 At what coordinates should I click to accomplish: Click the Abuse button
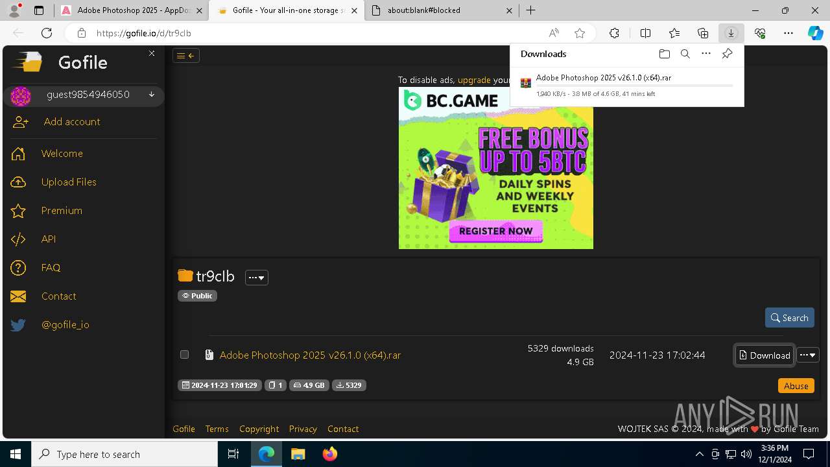click(796, 386)
